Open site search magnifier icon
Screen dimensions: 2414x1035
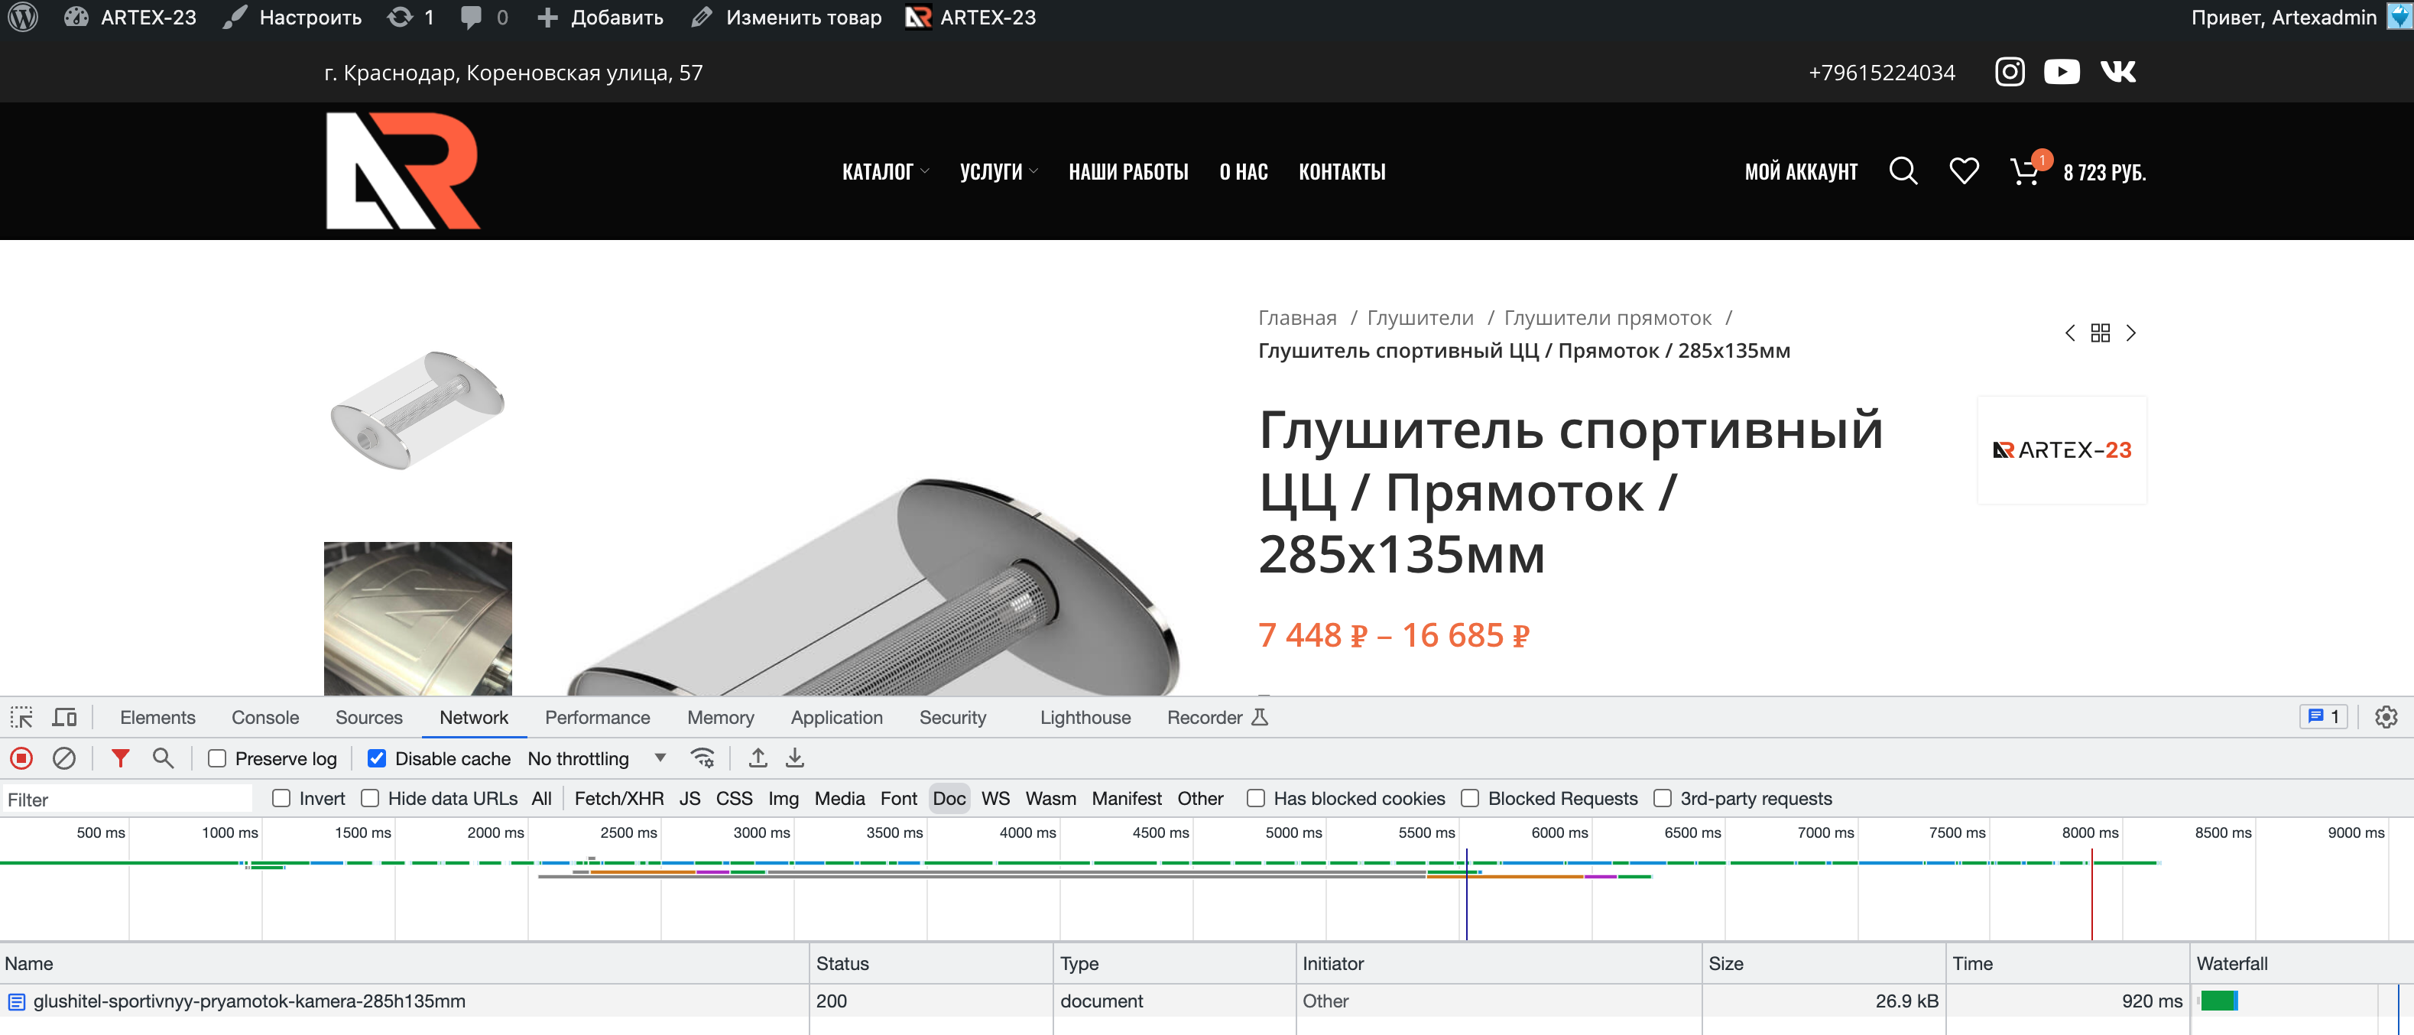pyautogui.click(x=1903, y=170)
